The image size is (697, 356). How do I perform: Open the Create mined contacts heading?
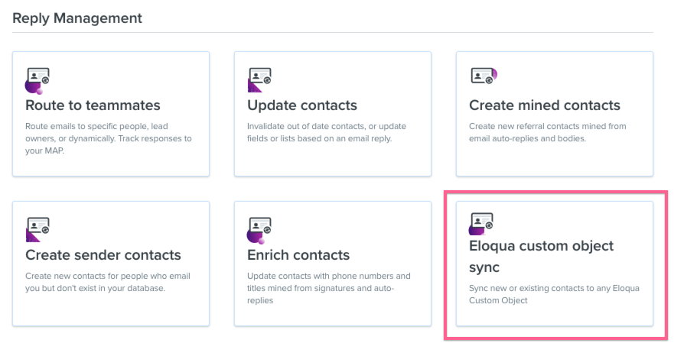click(x=545, y=105)
